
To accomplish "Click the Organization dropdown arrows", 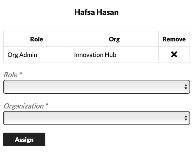I will [186, 118].
